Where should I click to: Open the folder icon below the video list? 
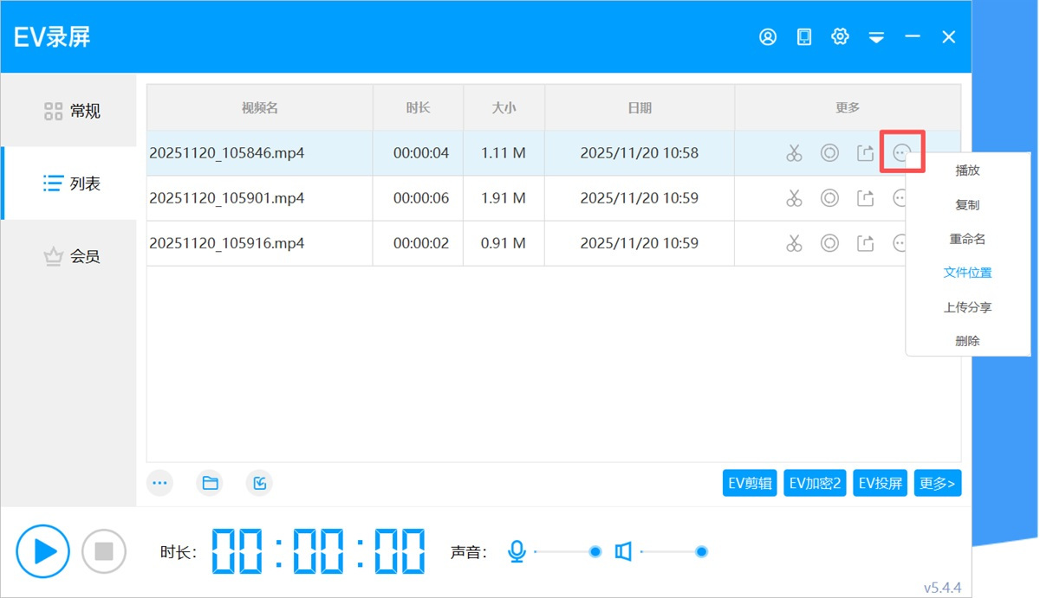click(210, 483)
